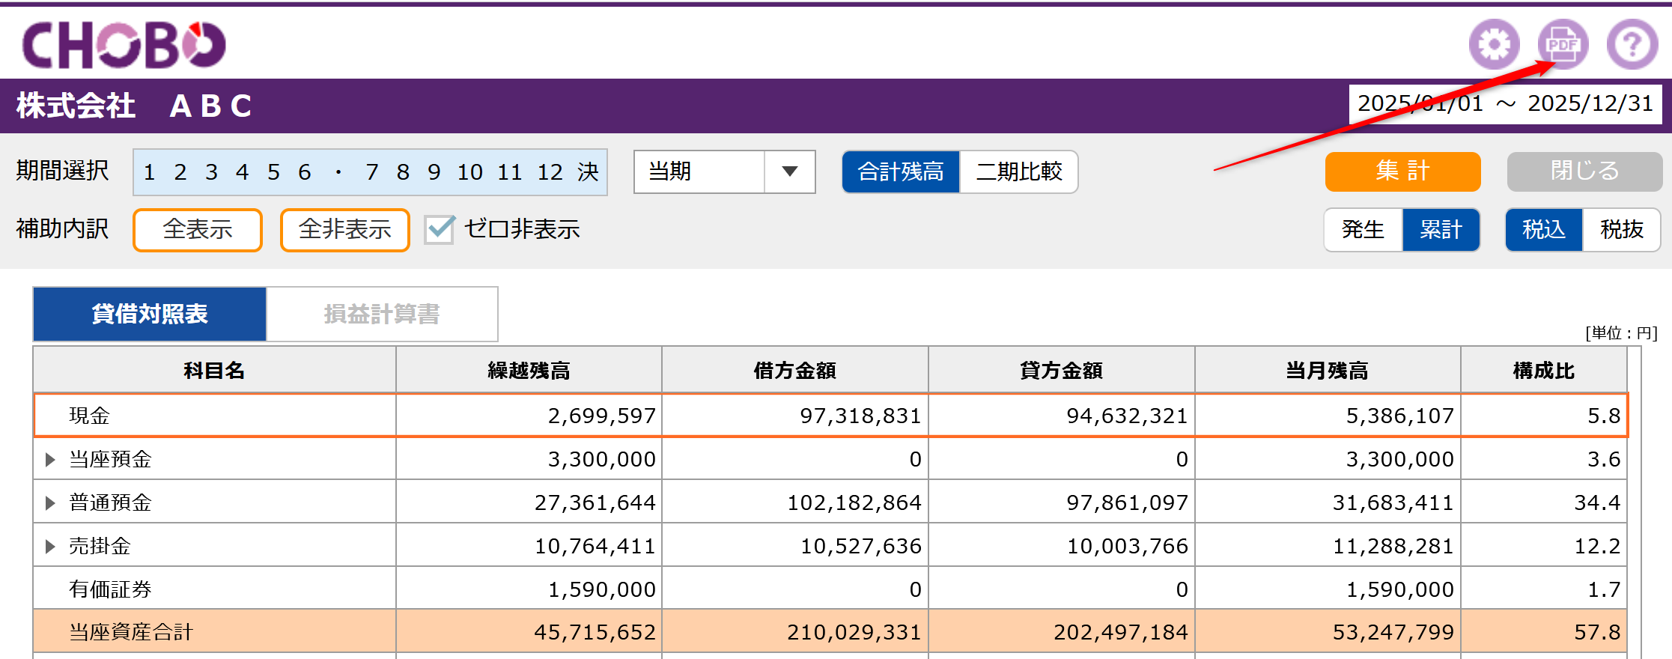This screenshot has width=1672, height=659.
Task: Select 税抜 tax display option
Action: (1621, 229)
